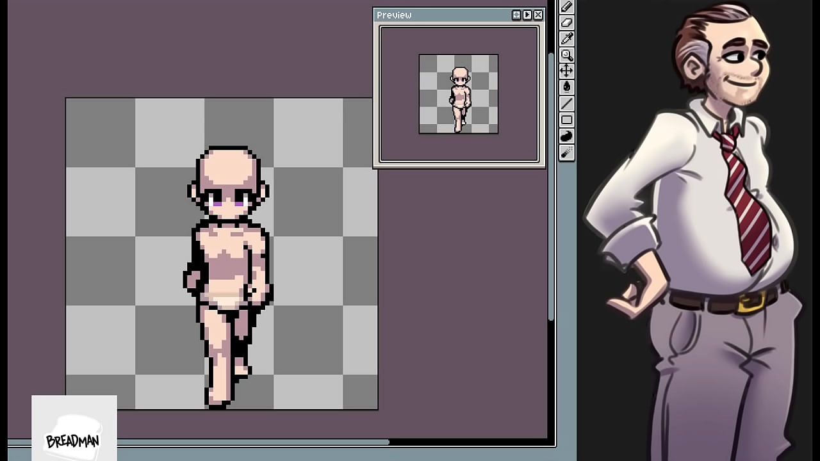The height and width of the screenshot is (461, 820).
Task: Select the Spray tool
Action: 566,152
